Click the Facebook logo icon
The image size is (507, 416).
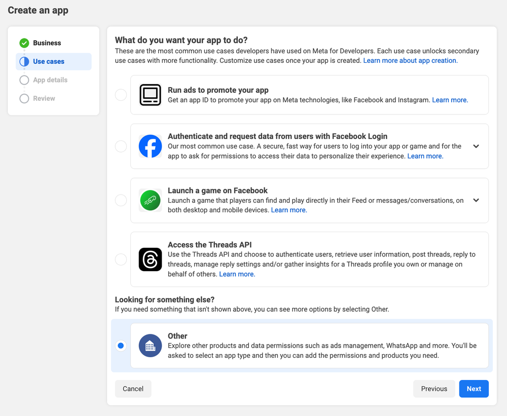tap(150, 146)
